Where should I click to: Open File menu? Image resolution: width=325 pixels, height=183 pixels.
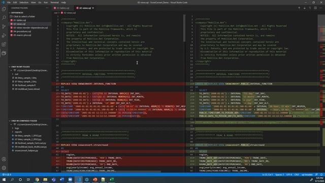pyautogui.click(x=9, y=3)
